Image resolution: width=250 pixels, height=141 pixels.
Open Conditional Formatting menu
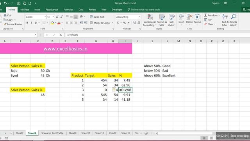click(x=149, y=20)
